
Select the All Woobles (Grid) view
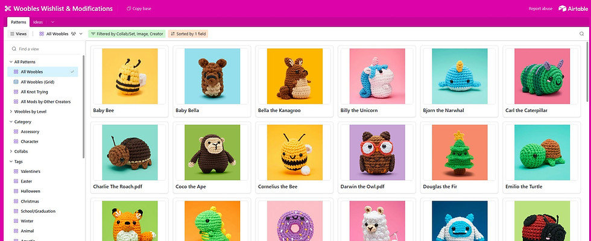click(x=43, y=82)
